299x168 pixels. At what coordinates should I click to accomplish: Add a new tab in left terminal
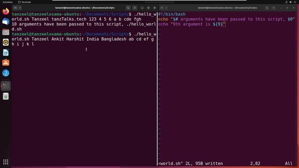pos(15,8)
